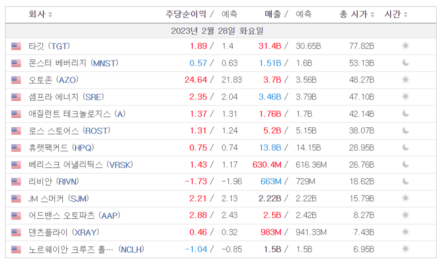This screenshot has width=439, height=266.
Task: Click the revenue value 31.4B
Action: pos(269,46)
